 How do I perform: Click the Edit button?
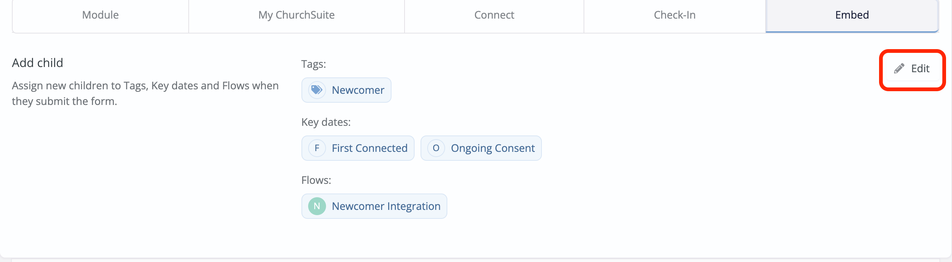tap(912, 68)
